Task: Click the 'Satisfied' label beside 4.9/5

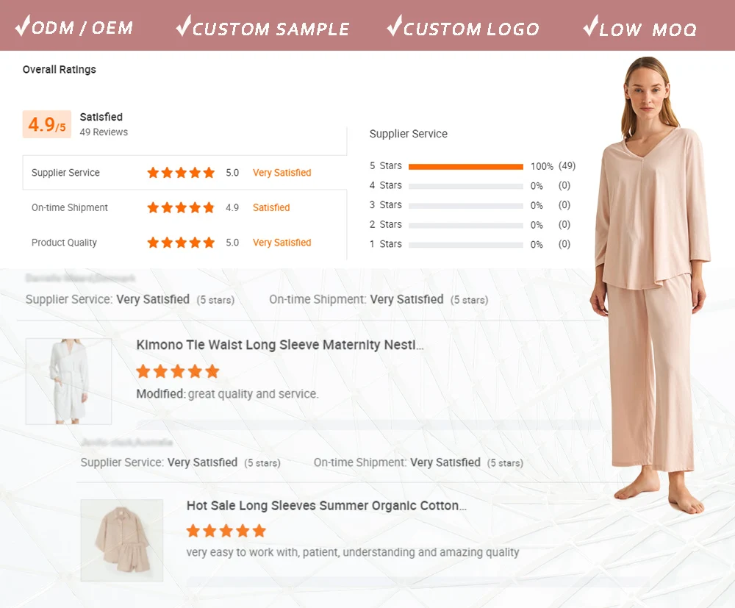Action: click(x=101, y=117)
